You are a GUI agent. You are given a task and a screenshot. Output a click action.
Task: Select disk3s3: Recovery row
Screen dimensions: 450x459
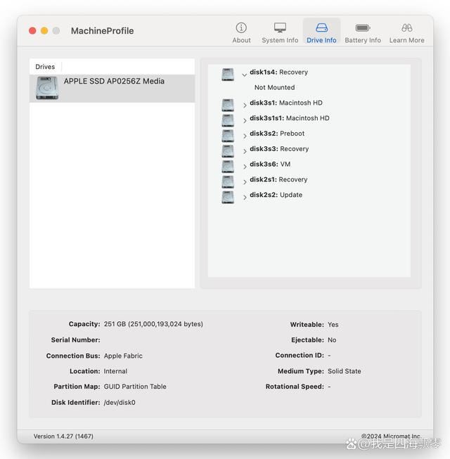point(279,149)
